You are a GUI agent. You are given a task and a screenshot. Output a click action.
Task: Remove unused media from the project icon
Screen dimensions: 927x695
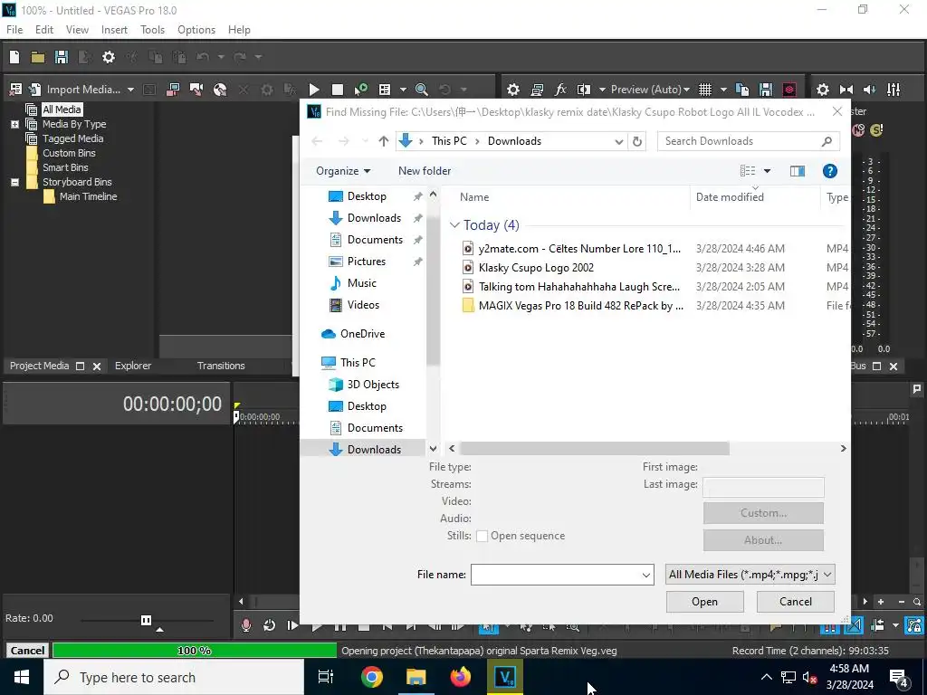16,90
